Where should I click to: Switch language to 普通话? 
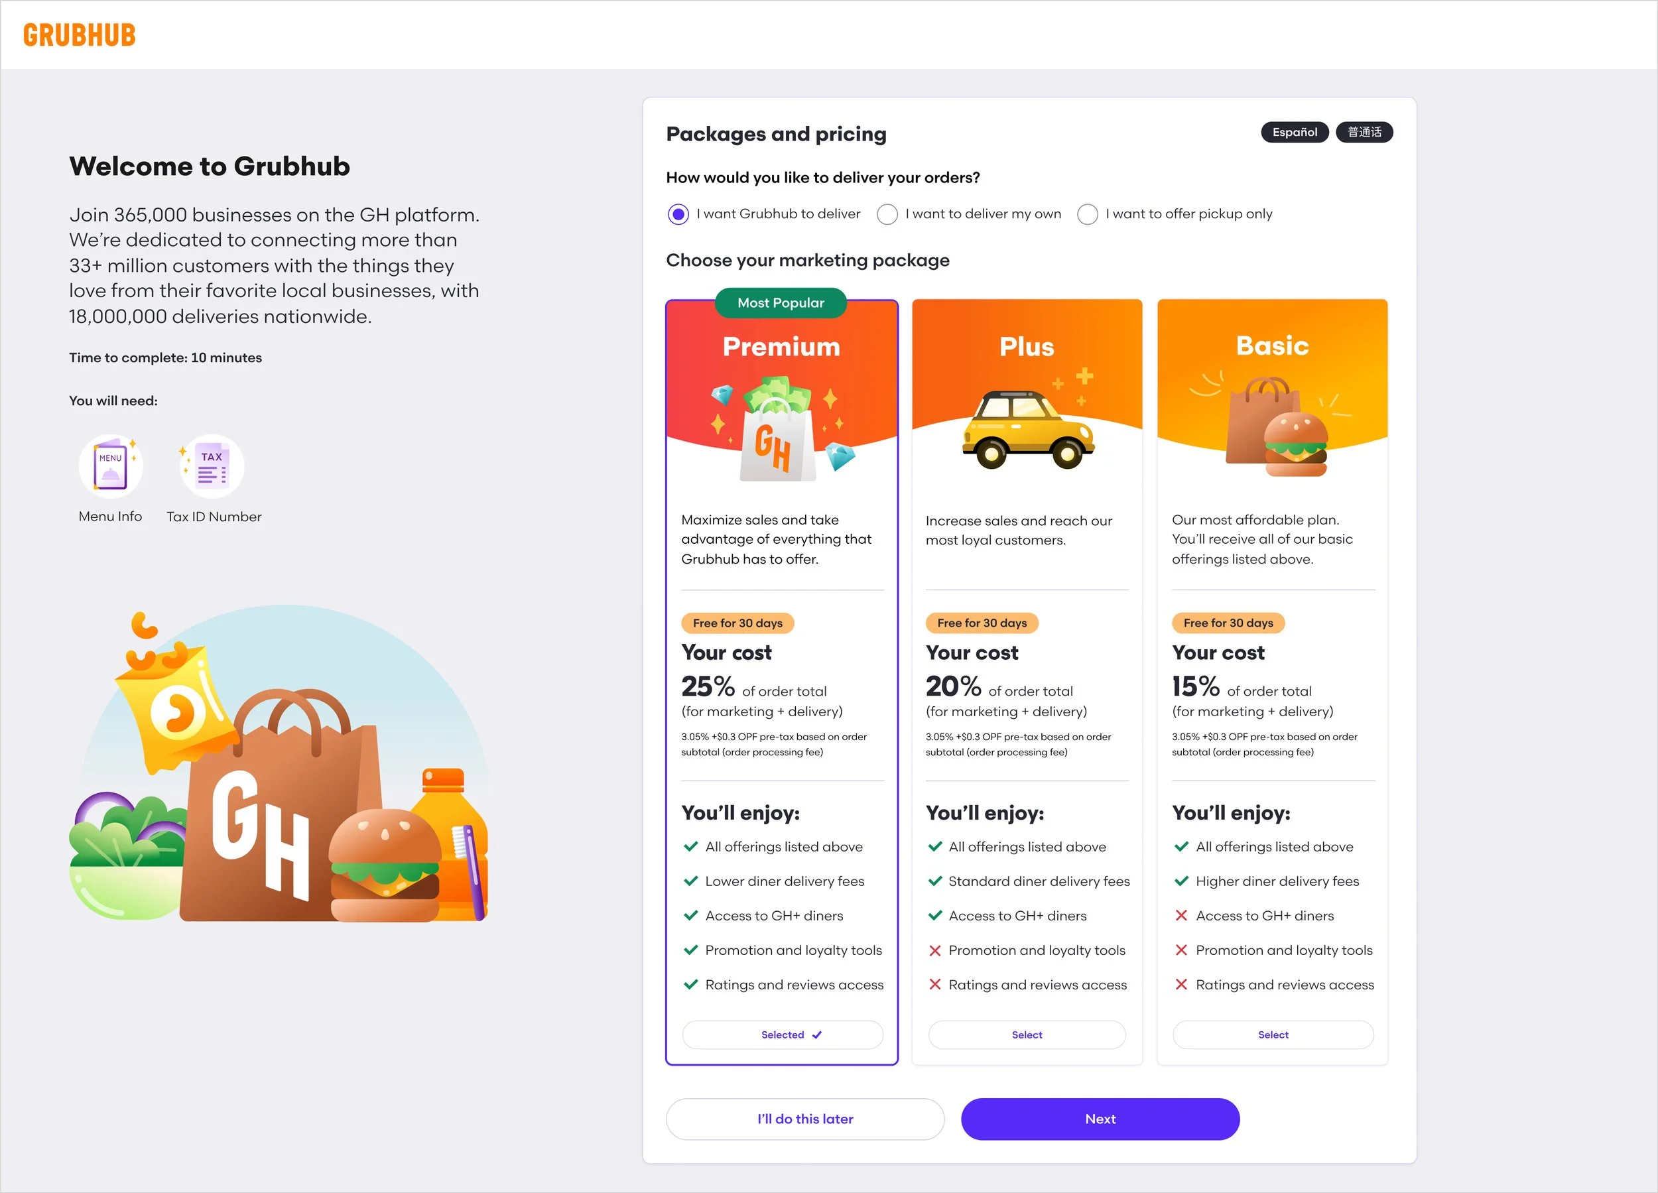click(1364, 133)
